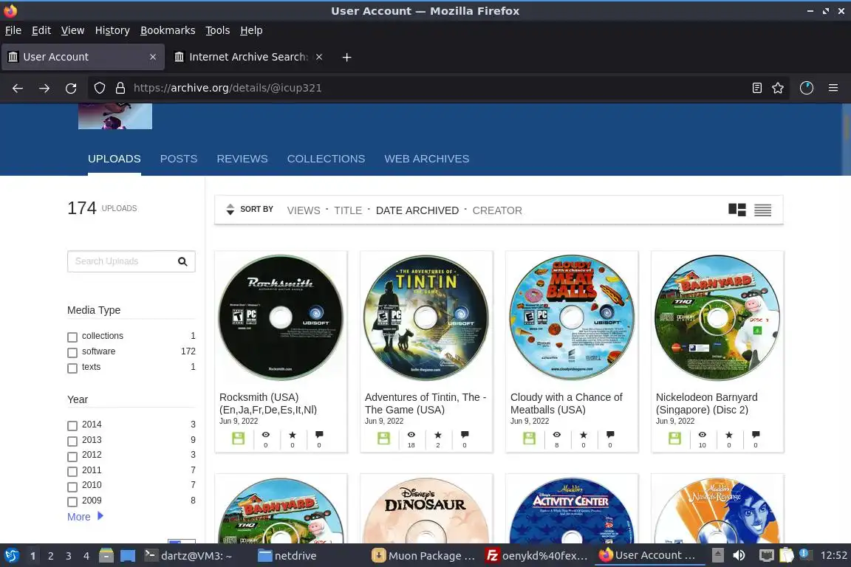Open the Rocksmith (USA) item title
This screenshot has width=851, height=567.
(x=268, y=404)
